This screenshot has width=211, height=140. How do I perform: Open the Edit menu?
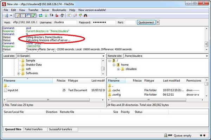13,10
